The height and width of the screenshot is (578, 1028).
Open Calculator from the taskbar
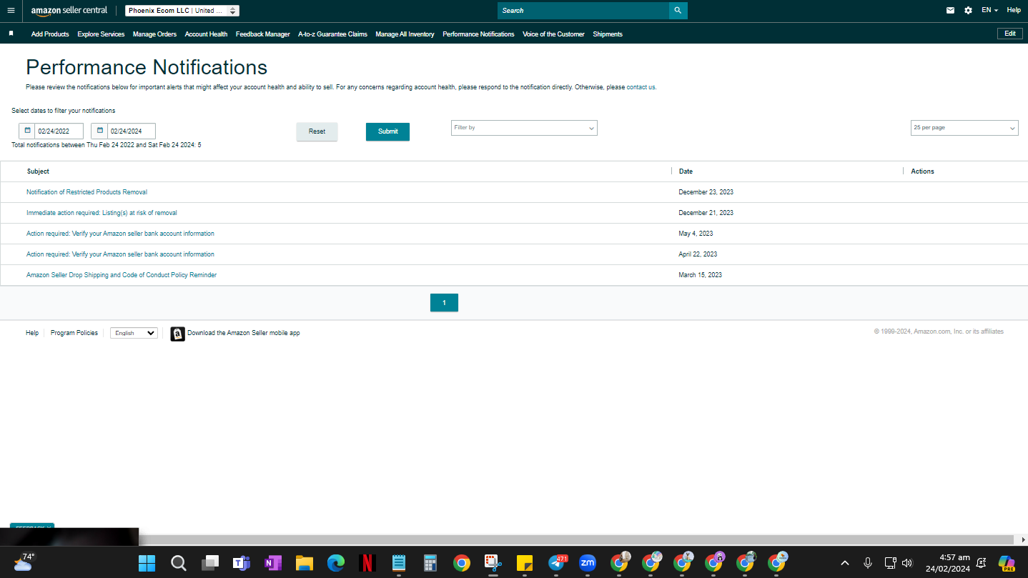430,563
